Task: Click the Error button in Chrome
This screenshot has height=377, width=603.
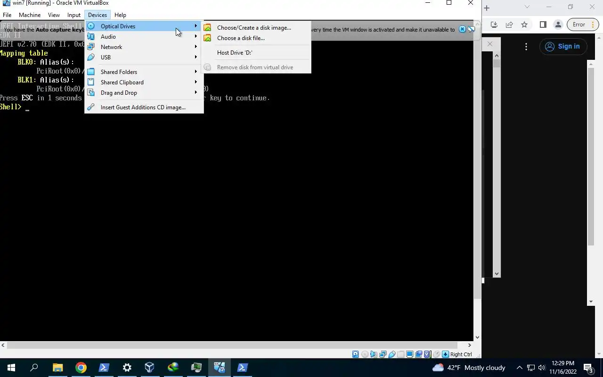Action: [x=582, y=25]
